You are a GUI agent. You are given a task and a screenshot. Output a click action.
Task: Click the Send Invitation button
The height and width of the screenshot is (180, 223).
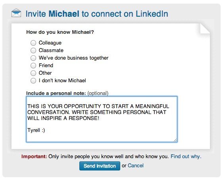pos(100,166)
